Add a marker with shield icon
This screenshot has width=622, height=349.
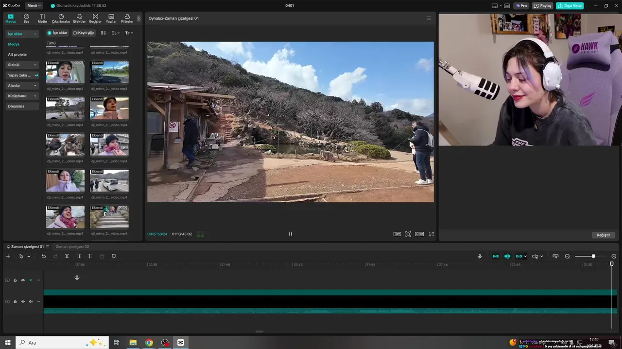coord(114,256)
